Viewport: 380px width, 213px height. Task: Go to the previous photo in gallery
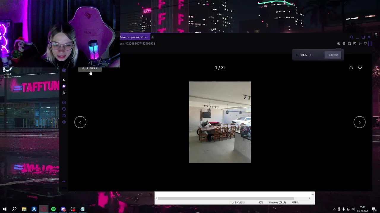point(80,122)
